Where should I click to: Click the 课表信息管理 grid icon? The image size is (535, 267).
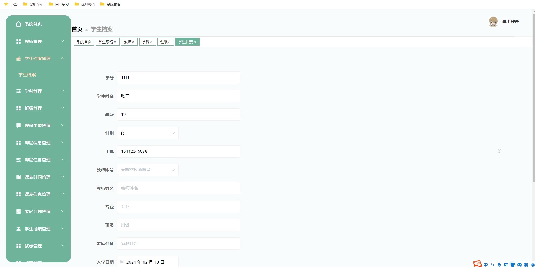[18, 194]
